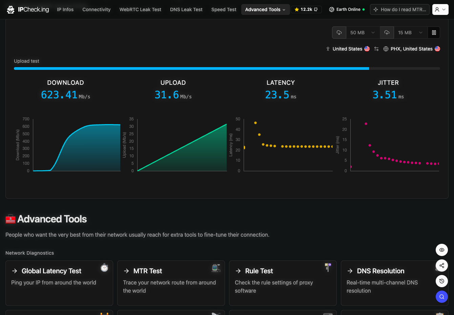
Task: Click the blue search floating button
Action: click(x=442, y=297)
